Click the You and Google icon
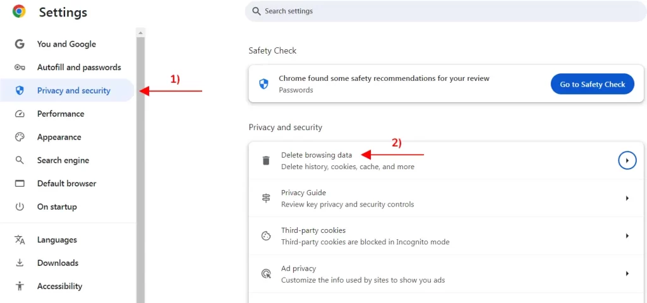 pos(20,44)
